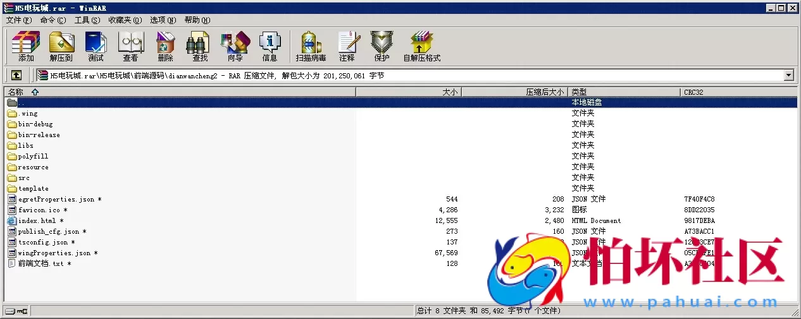The height and width of the screenshot is (319, 801).
Task: Show archive 信息 (Info)
Action: 270,46
